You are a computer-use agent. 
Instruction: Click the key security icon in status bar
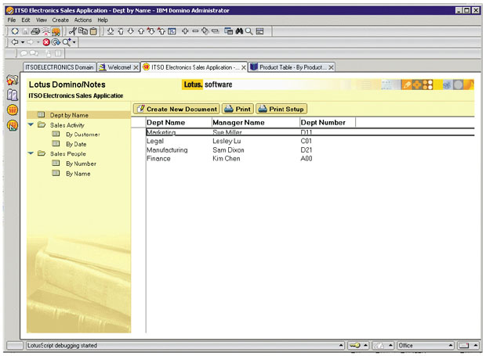coord(355,345)
